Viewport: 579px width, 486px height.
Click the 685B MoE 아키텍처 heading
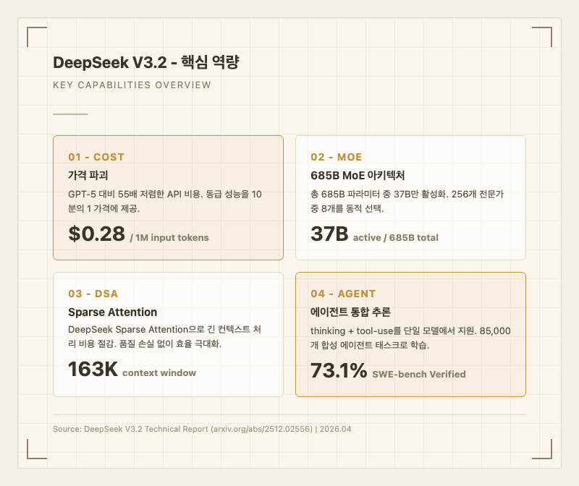tap(360, 176)
